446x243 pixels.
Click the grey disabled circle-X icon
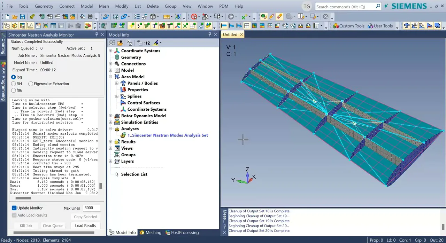[325, 17]
